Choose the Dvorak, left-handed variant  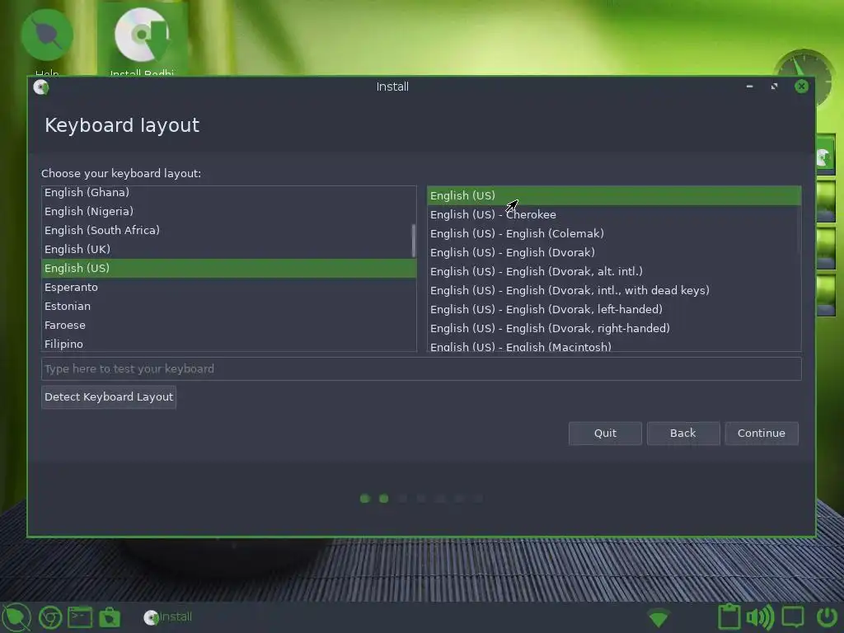[x=613, y=310]
